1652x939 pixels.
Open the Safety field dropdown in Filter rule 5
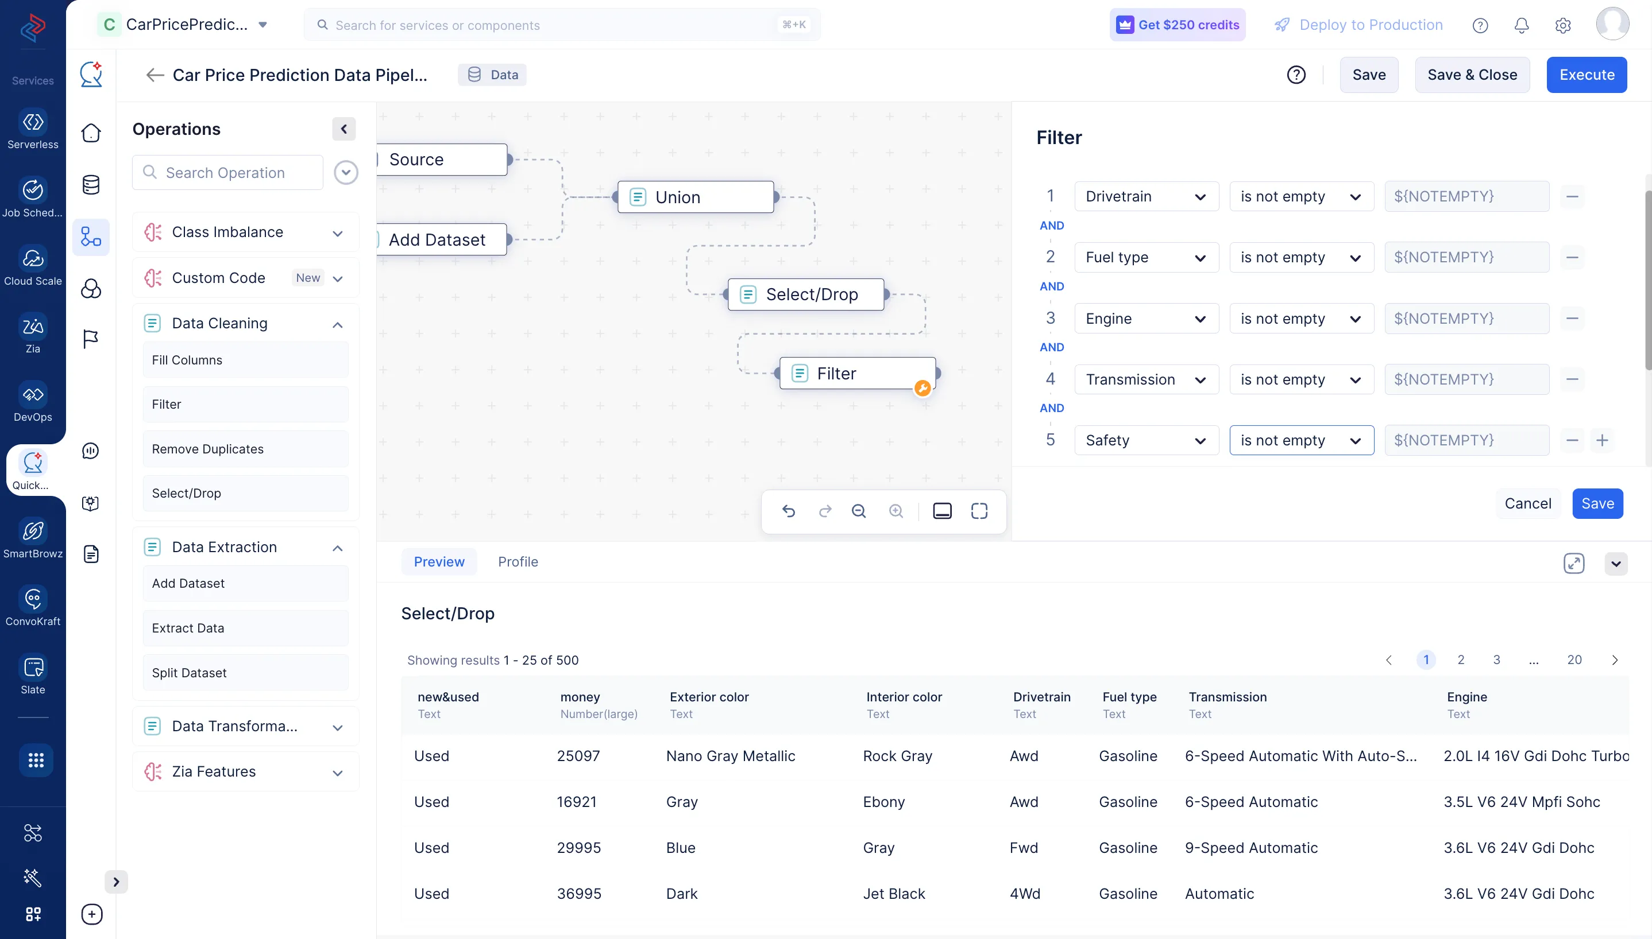click(1146, 440)
